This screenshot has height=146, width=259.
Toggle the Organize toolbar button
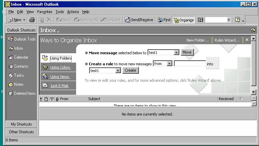(184, 20)
